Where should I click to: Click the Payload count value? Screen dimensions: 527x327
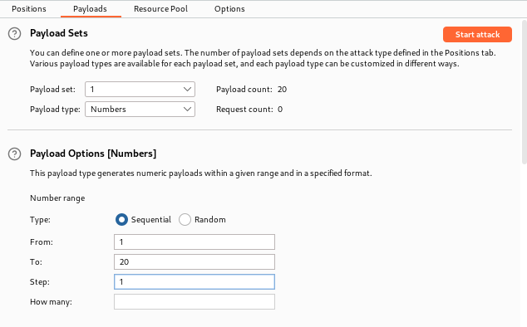[x=282, y=90]
